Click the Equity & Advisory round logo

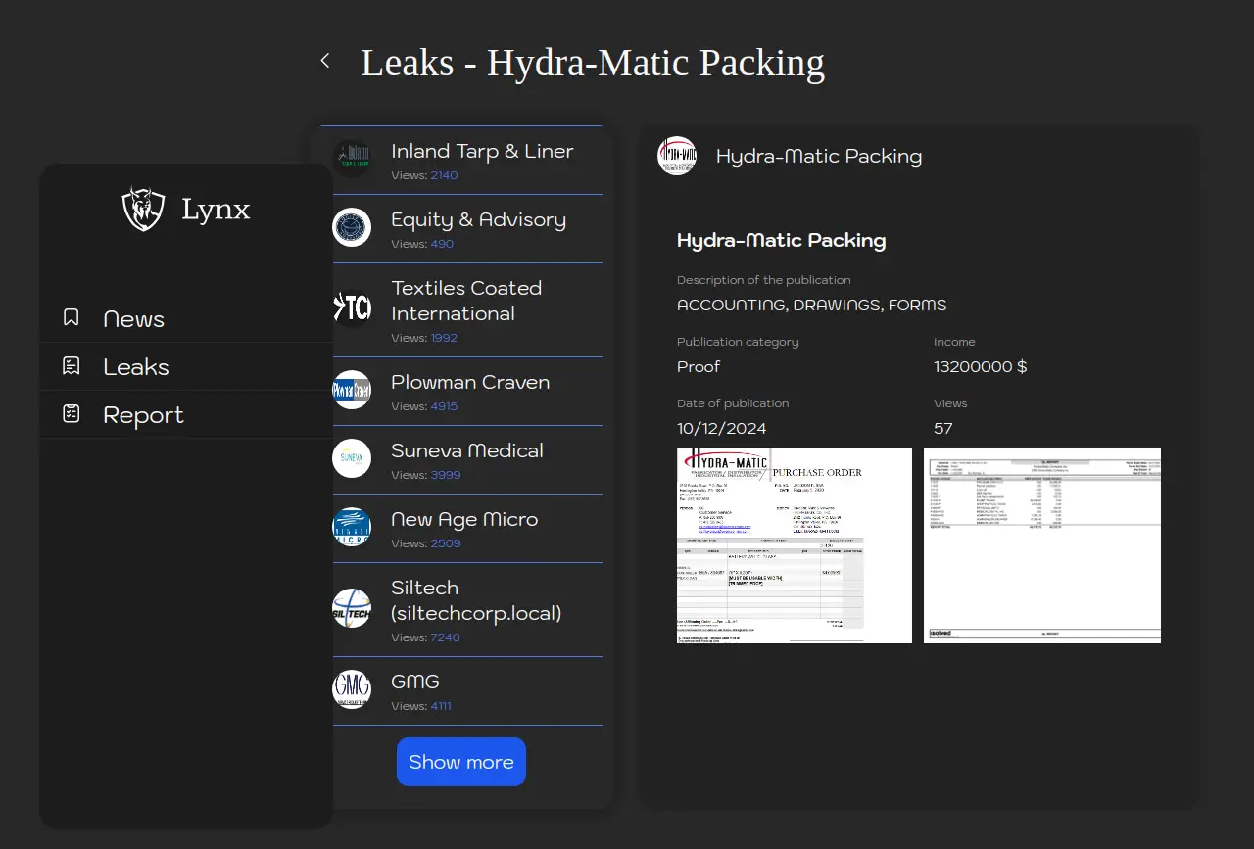[352, 227]
